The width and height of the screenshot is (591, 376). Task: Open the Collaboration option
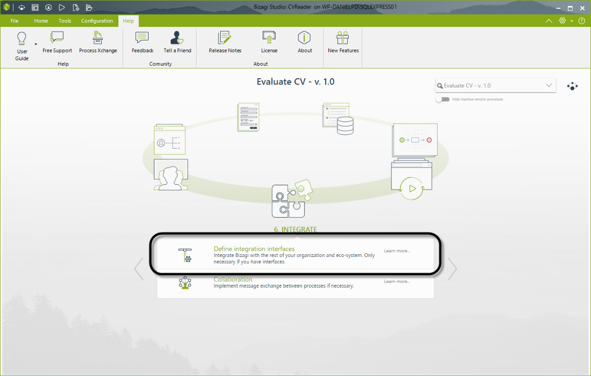pos(233,279)
